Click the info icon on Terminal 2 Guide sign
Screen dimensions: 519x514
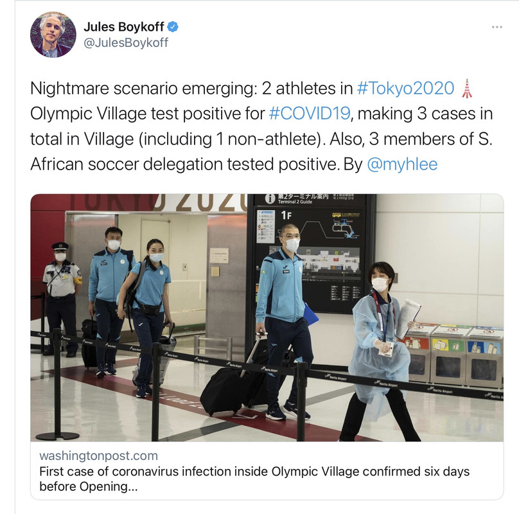click(270, 199)
